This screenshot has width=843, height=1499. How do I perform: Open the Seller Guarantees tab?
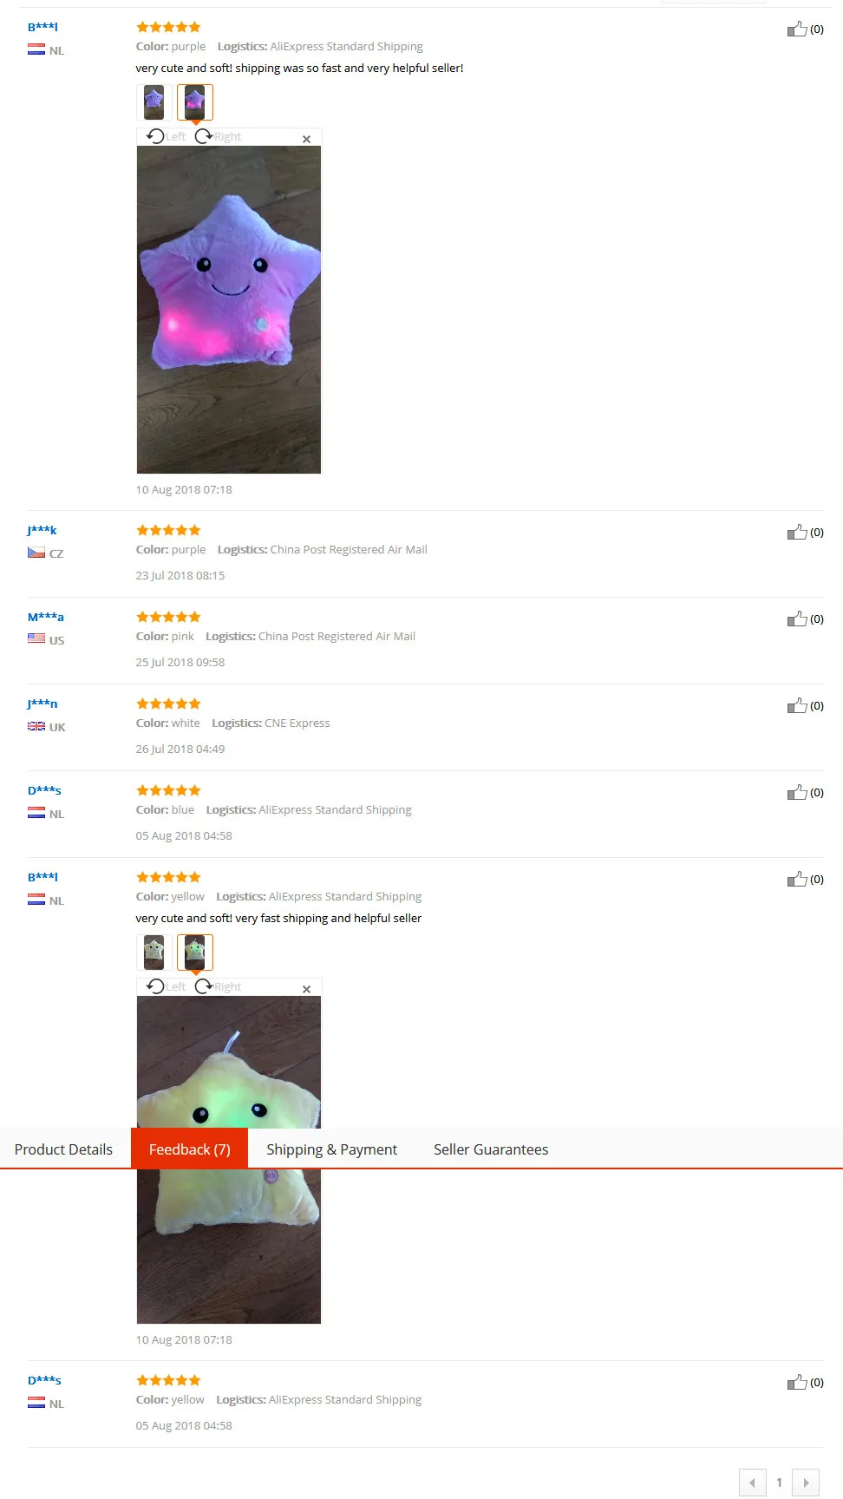[x=491, y=1149]
